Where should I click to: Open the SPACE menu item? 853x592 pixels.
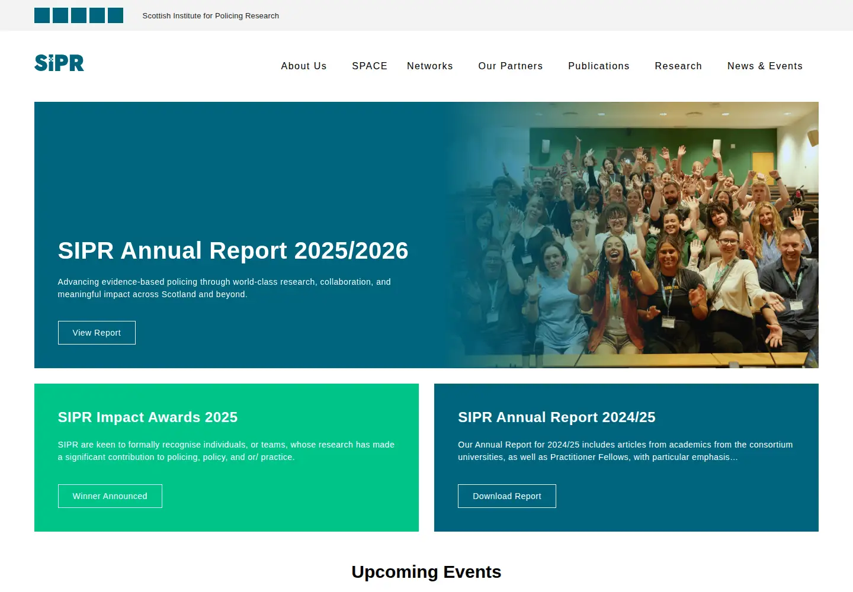coord(370,66)
